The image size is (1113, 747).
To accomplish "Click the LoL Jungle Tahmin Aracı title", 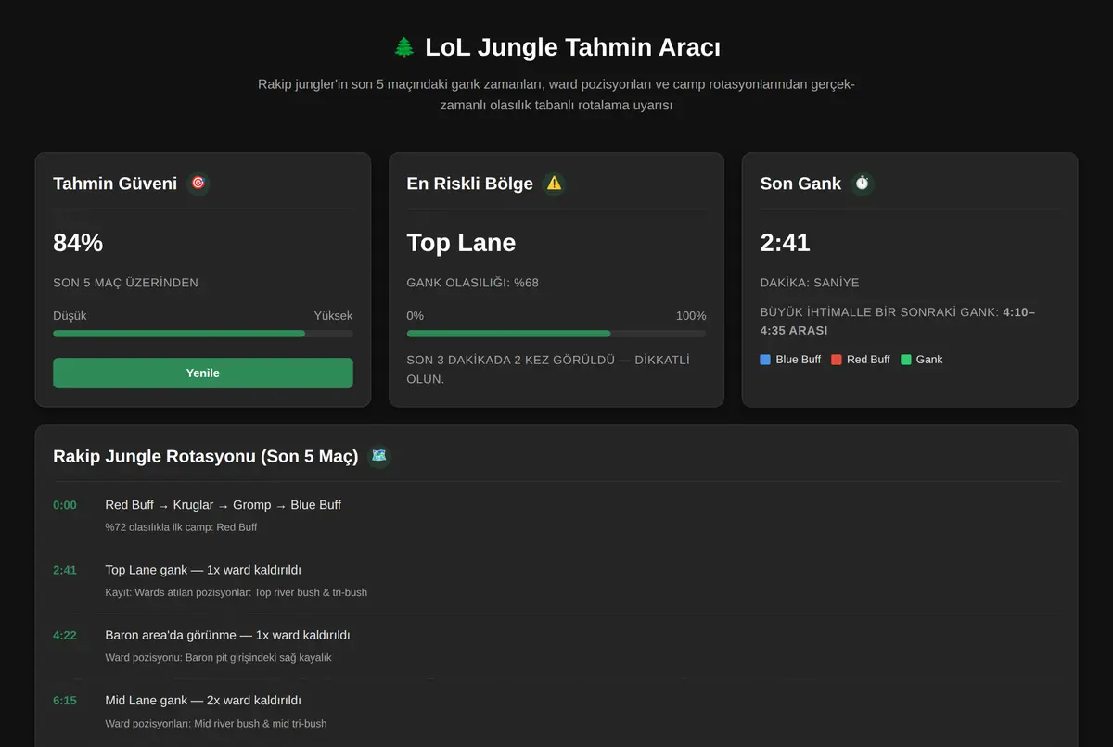I will (572, 47).
